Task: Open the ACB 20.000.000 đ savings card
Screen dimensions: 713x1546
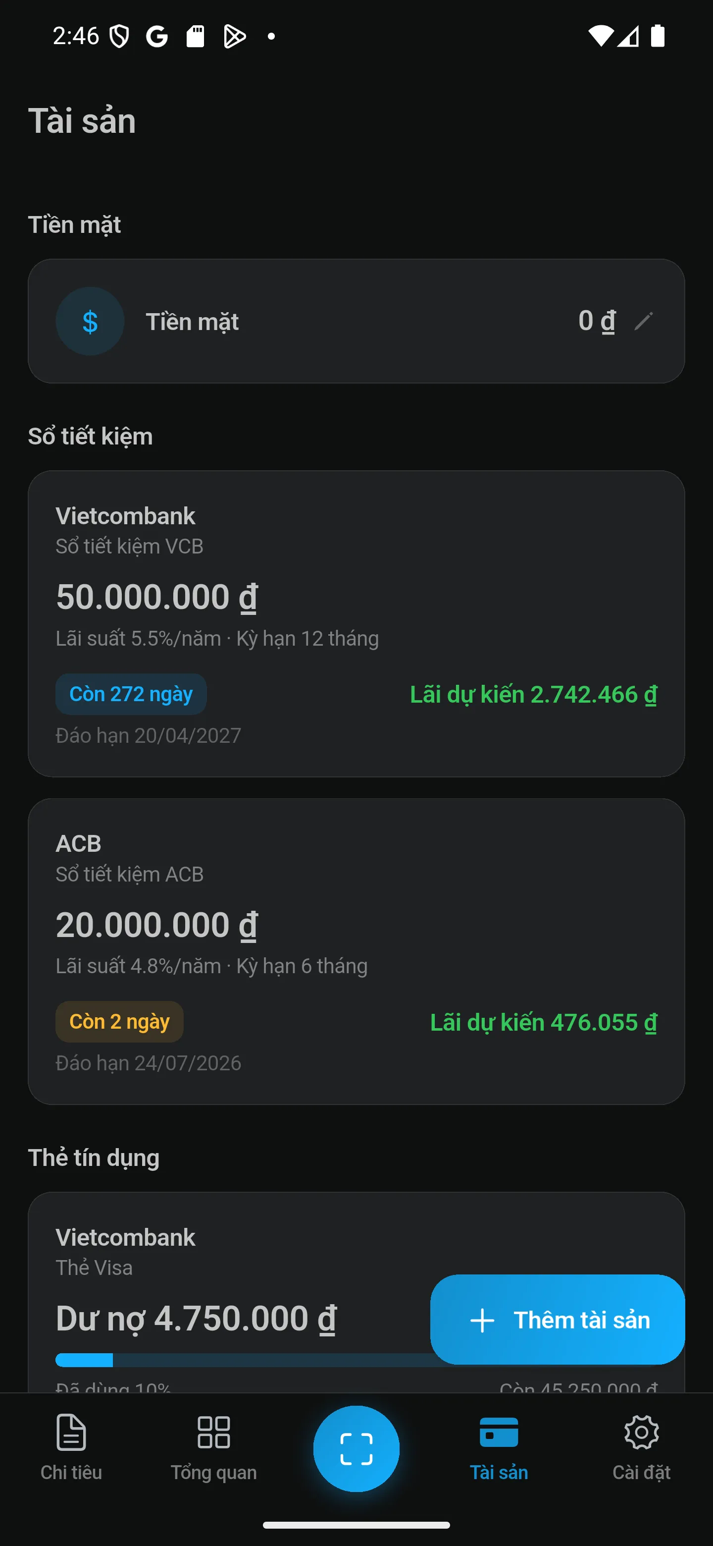Action: (356, 951)
